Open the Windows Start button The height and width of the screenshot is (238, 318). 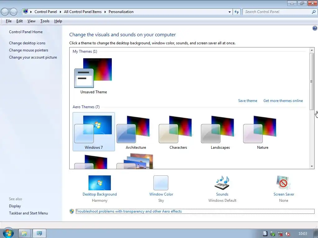8,233
